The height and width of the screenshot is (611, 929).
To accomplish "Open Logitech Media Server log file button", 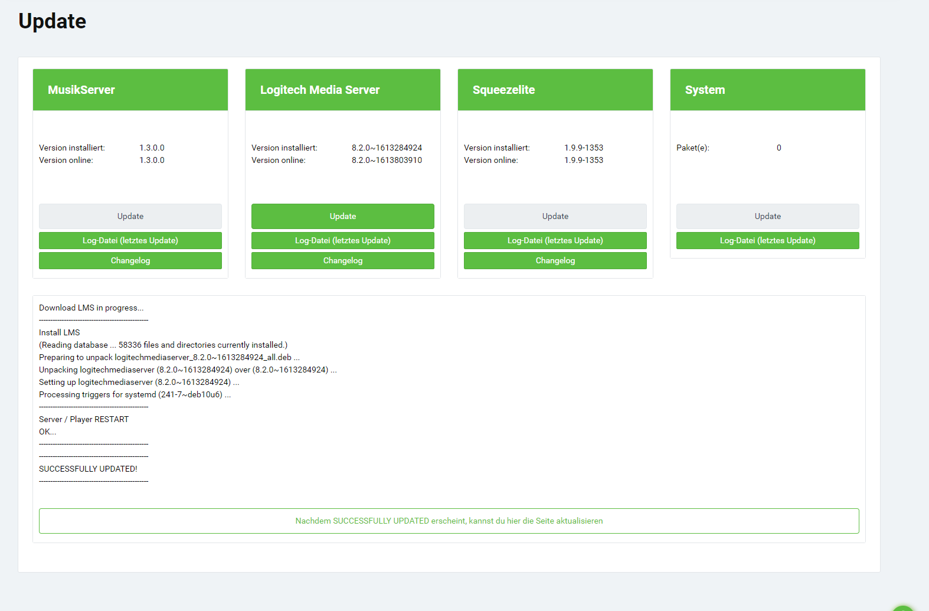I will click(343, 240).
